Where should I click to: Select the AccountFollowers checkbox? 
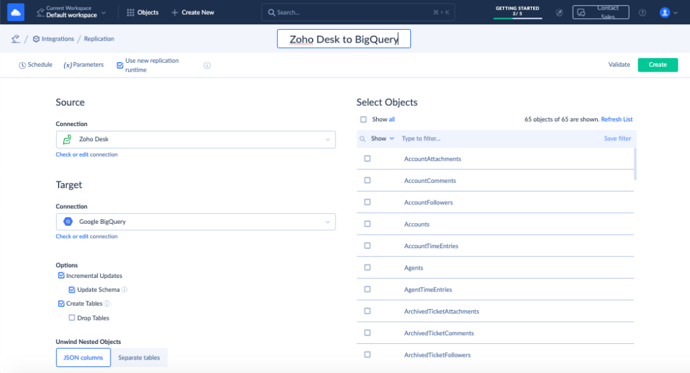click(367, 202)
